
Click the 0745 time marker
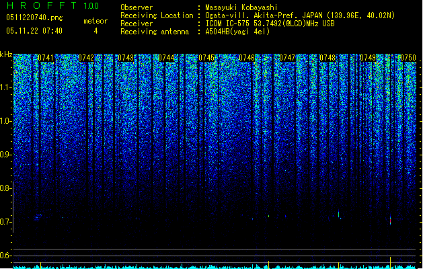[x=206, y=58]
